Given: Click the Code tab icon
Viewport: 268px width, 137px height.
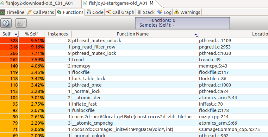Looking at the screenshot, I should (x=89, y=12).
